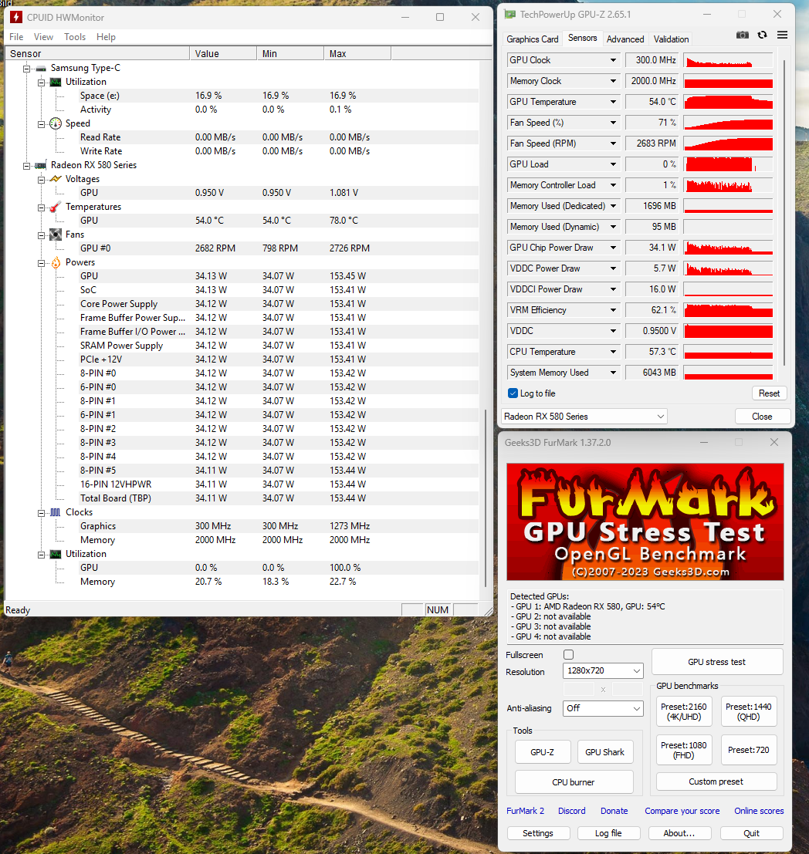
Task: Open the HWMonitor Help menu
Action: tap(106, 37)
